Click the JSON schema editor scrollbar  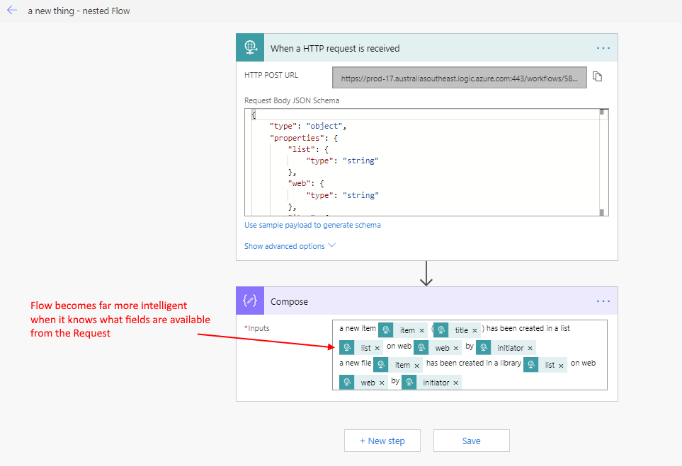pos(602,163)
